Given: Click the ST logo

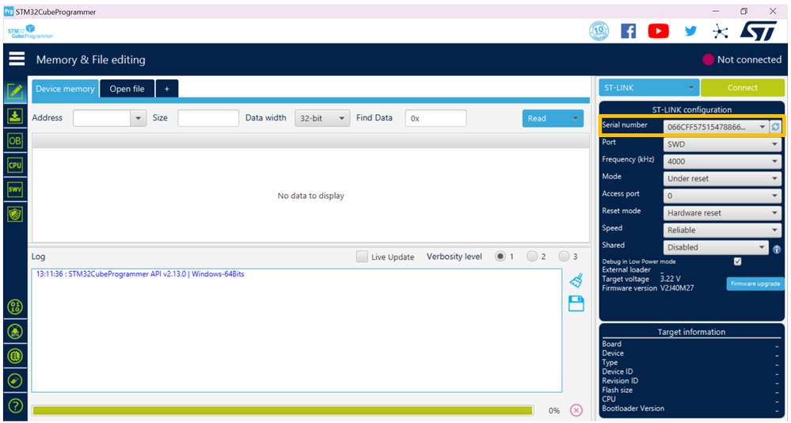Looking at the screenshot, I should pos(759,32).
